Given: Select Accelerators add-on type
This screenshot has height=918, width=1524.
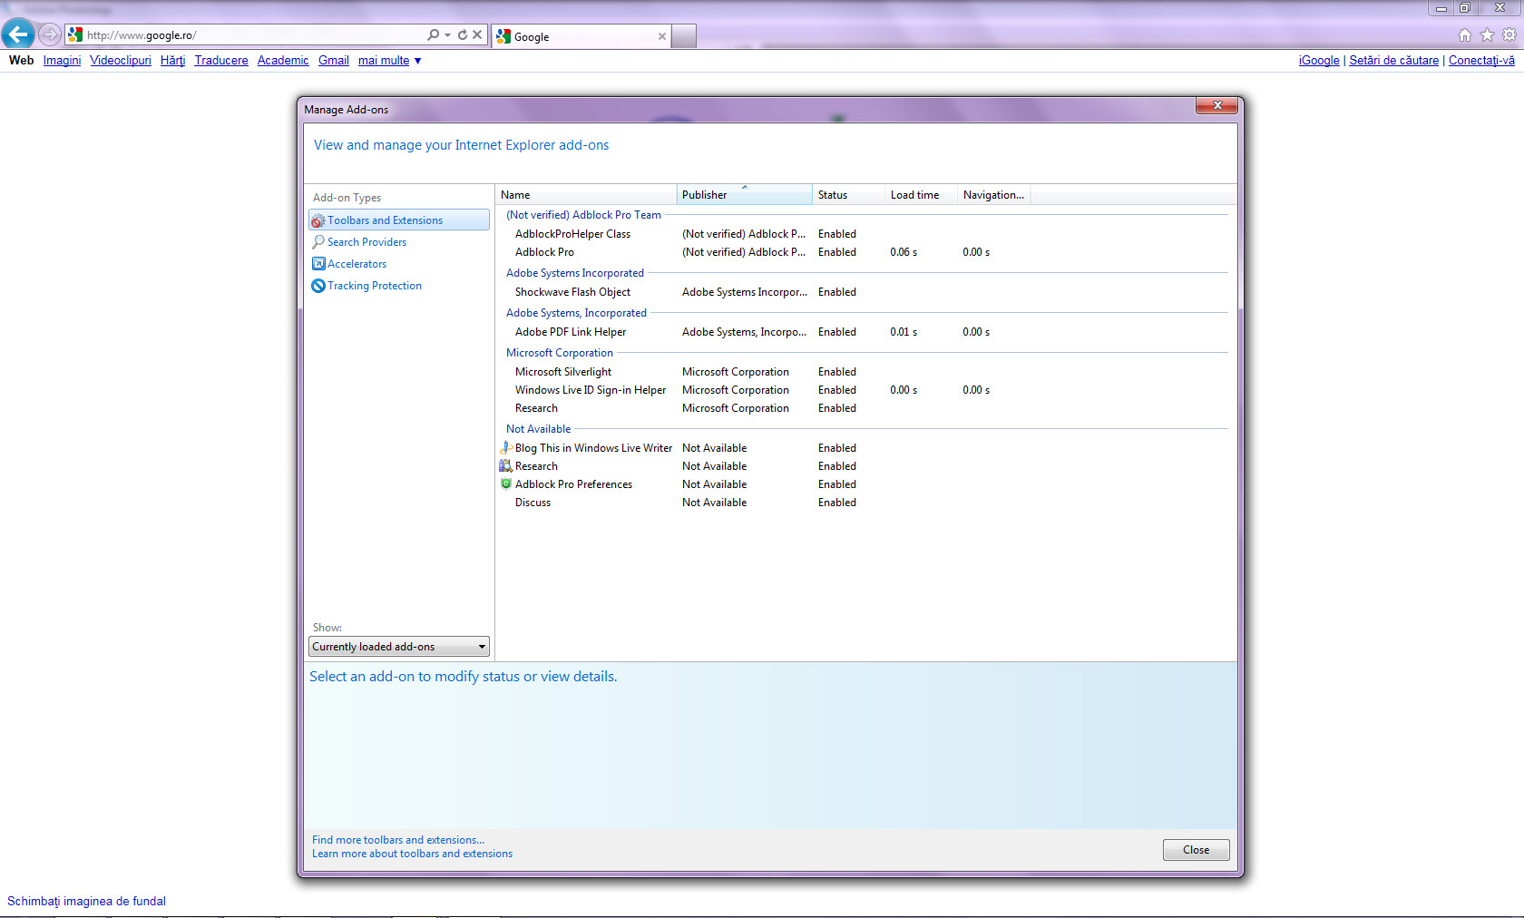Looking at the screenshot, I should [357, 264].
